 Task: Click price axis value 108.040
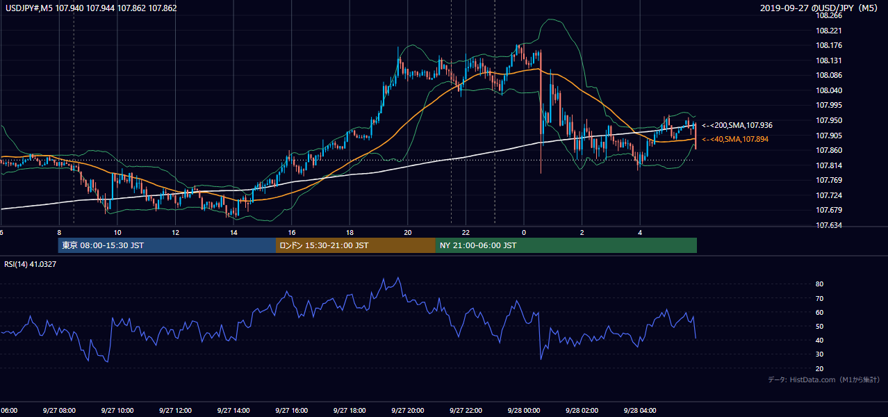point(829,90)
